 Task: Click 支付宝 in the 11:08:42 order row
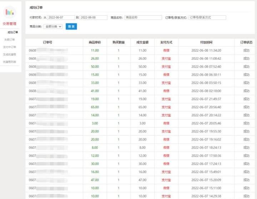(x=166, y=58)
